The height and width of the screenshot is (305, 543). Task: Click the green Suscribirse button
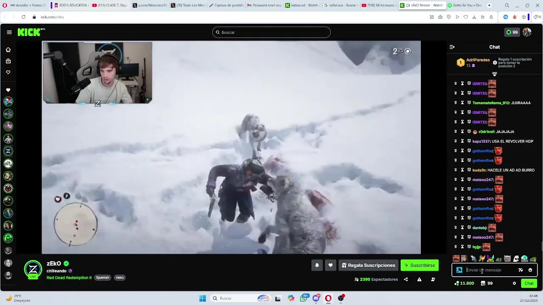420,265
